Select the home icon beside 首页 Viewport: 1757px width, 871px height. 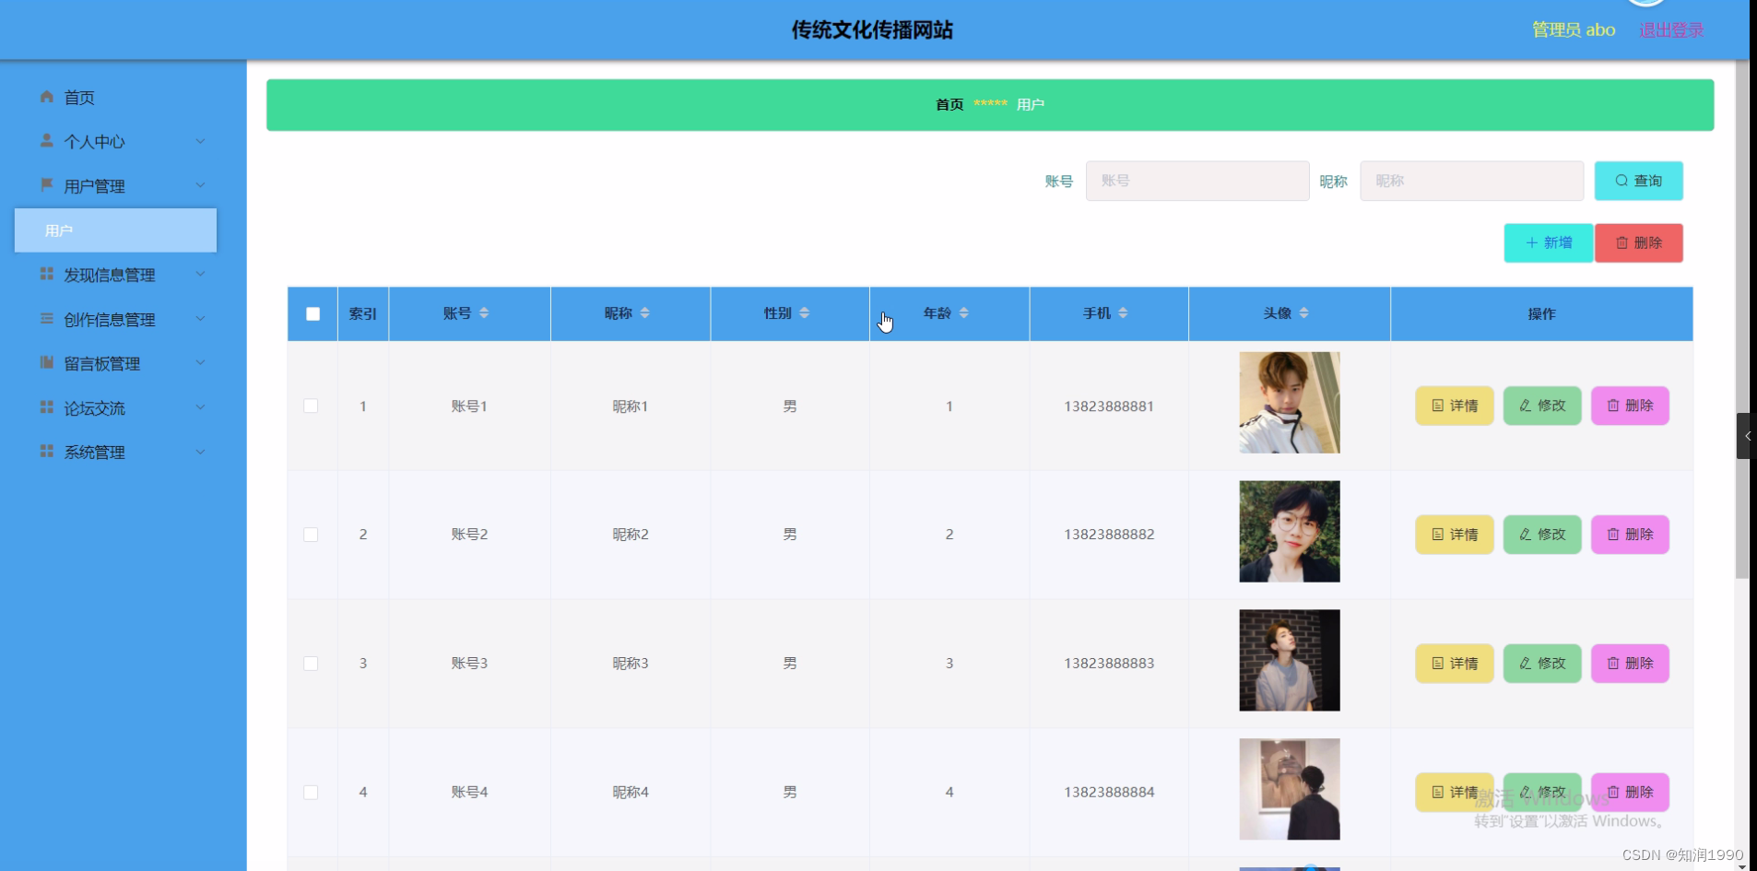click(x=46, y=97)
